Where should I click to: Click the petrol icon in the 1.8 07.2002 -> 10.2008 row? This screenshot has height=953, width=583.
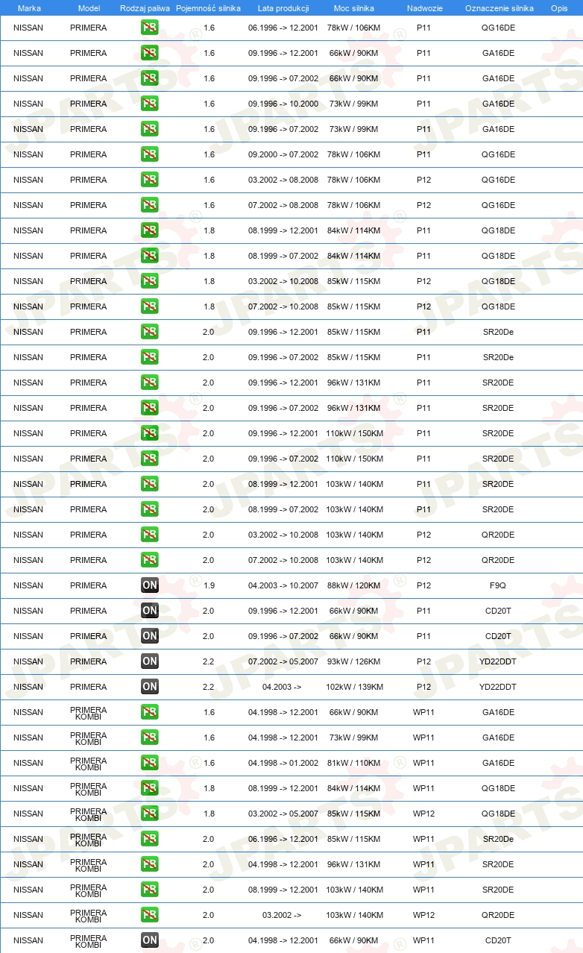[149, 306]
